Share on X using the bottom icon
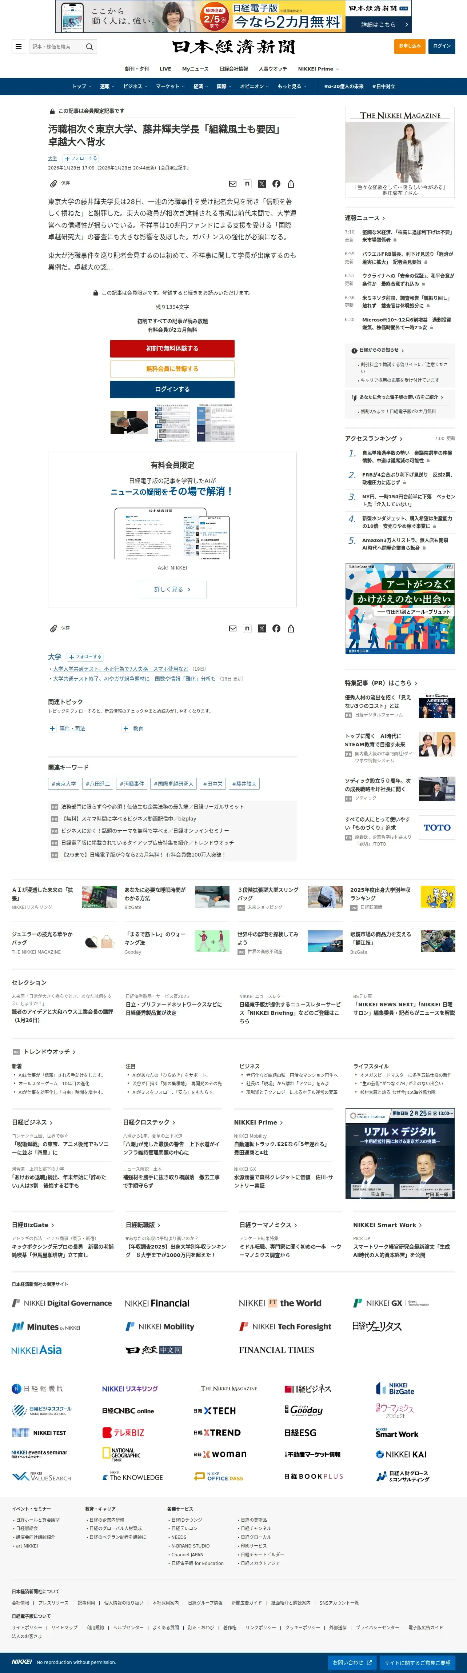This screenshot has height=1673, width=467. point(262,628)
